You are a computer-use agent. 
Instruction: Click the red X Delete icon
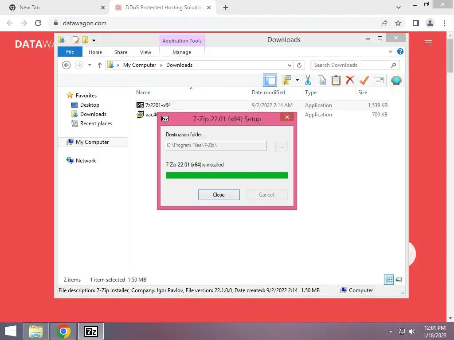tap(350, 80)
